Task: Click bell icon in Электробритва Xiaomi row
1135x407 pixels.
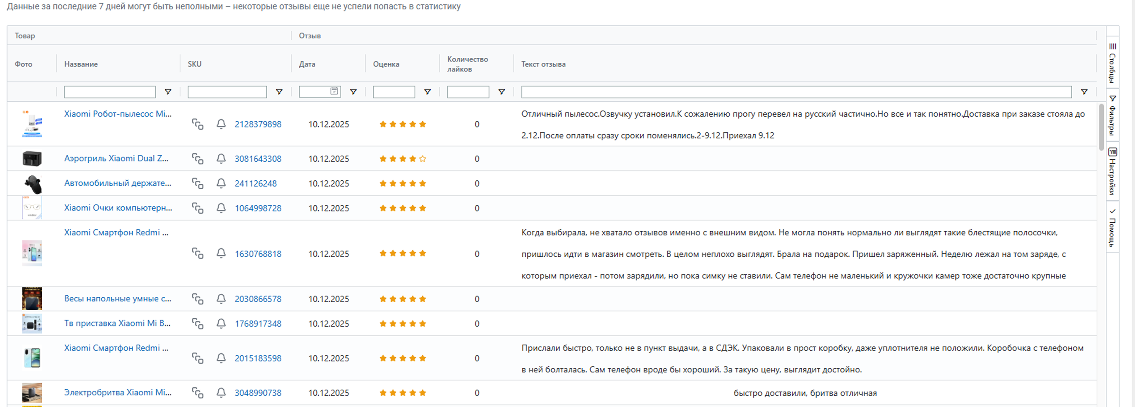Action: click(x=221, y=392)
